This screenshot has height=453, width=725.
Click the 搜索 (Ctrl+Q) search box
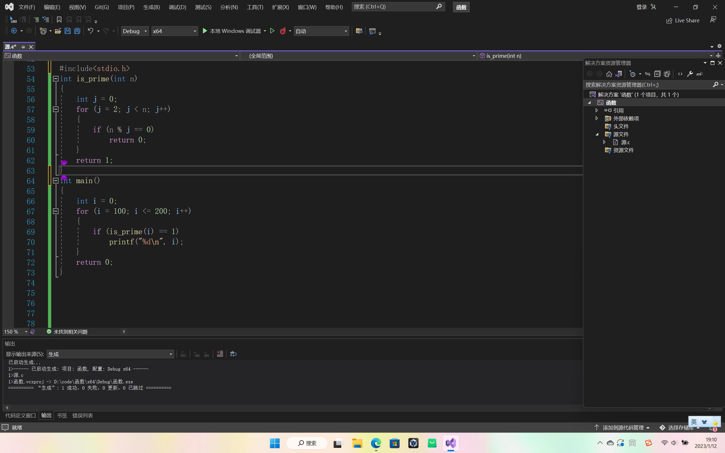(x=398, y=7)
